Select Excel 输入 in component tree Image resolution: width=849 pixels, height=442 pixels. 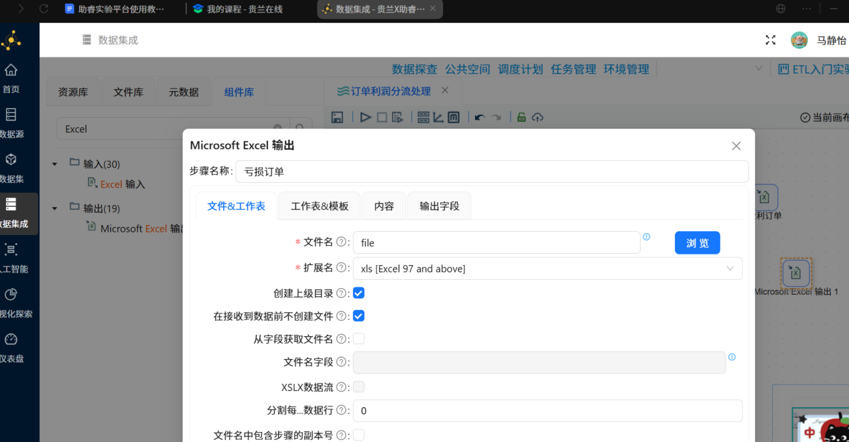116,183
